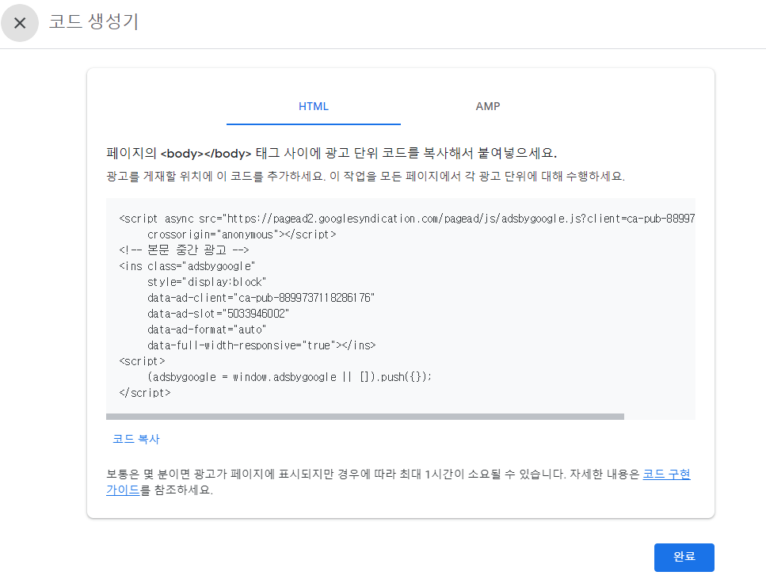The image size is (766, 583).
Task: Click the 완료 button
Action: [x=684, y=557]
